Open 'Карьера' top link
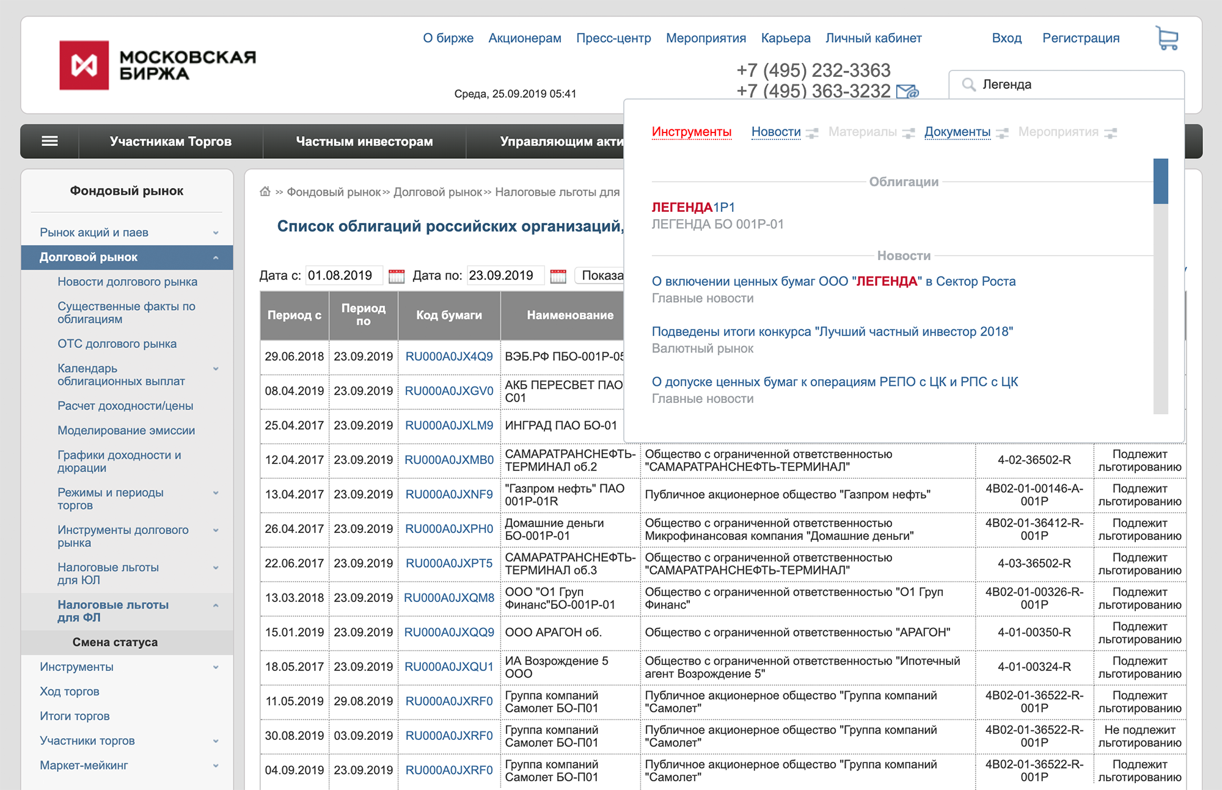The image size is (1222, 790). pos(786,38)
